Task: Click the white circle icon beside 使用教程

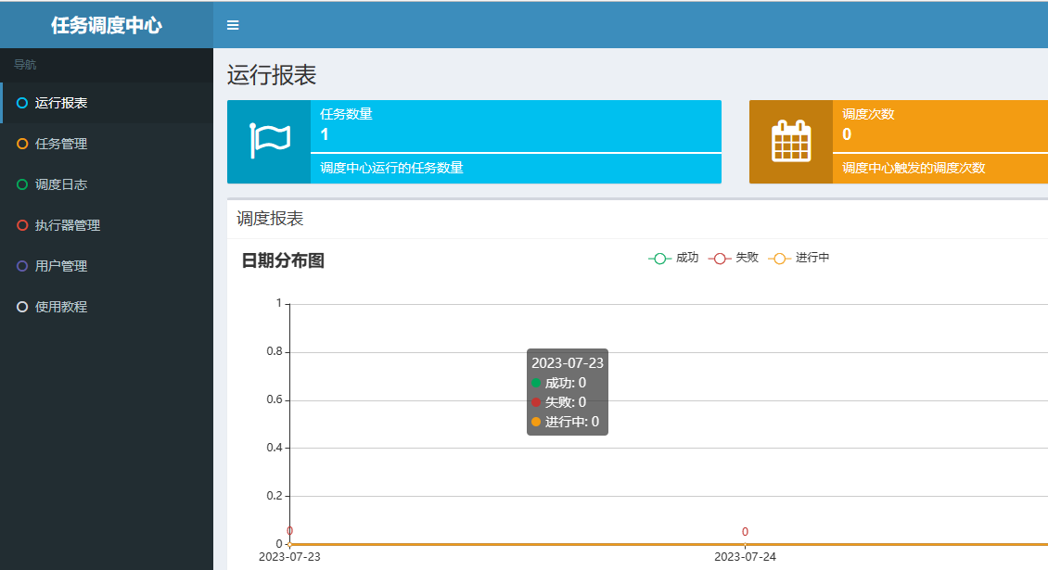Action: click(22, 307)
